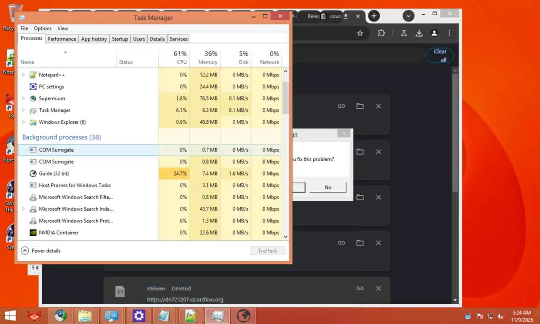Open the network icon in the system tray

coord(490,316)
